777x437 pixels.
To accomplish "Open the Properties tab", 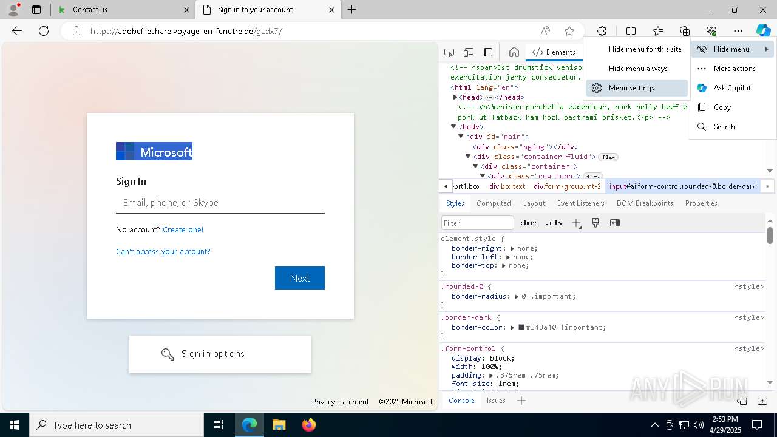I will tap(701, 203).
